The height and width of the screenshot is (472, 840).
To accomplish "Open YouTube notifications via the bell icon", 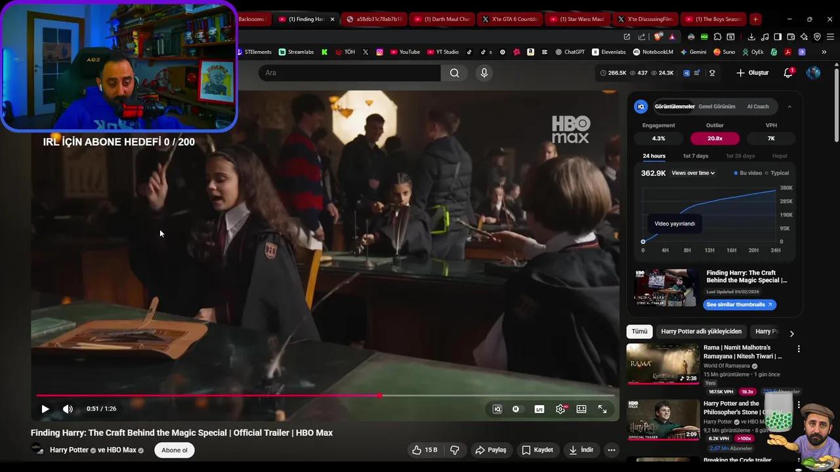I will [x=787, y=73].
